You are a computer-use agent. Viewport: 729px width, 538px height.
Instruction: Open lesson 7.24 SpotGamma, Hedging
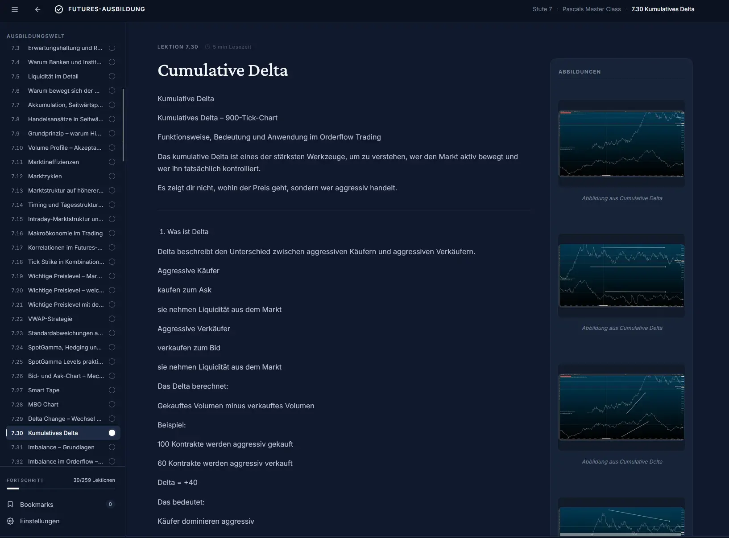click(63, 347)
